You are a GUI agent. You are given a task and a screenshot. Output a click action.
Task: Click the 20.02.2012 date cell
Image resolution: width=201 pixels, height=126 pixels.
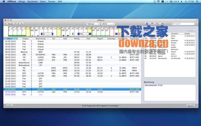(x=10, y=79)
